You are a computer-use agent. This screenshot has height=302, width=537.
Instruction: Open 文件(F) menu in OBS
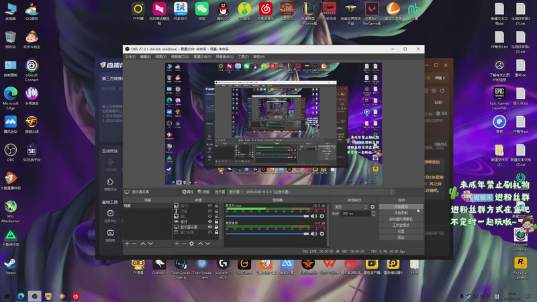[x=130, y=56]
